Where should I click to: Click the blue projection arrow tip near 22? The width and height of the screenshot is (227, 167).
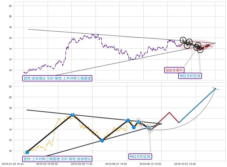pos(215,88)
